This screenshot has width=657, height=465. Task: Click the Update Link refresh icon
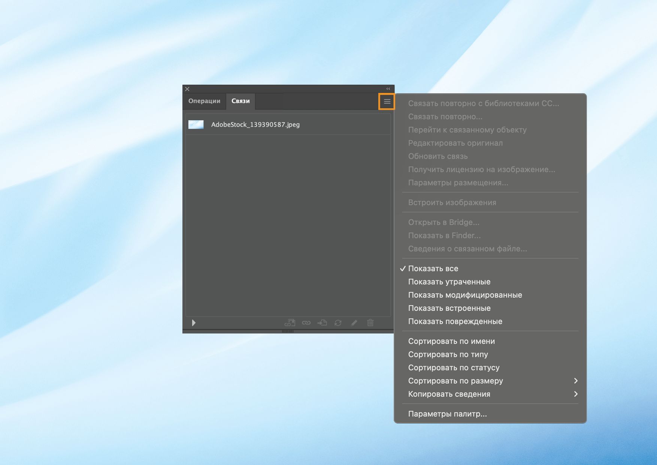[338, 323]
